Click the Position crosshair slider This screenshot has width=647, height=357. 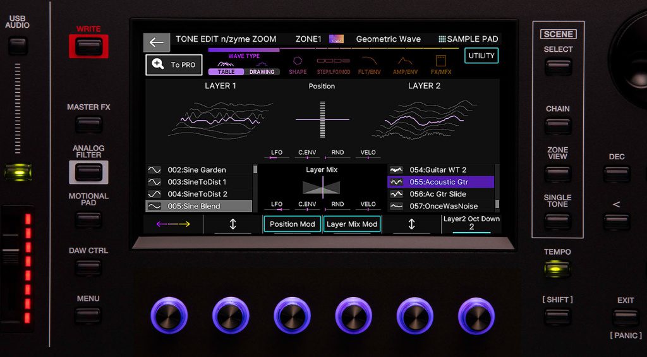[x=322, y=119]
